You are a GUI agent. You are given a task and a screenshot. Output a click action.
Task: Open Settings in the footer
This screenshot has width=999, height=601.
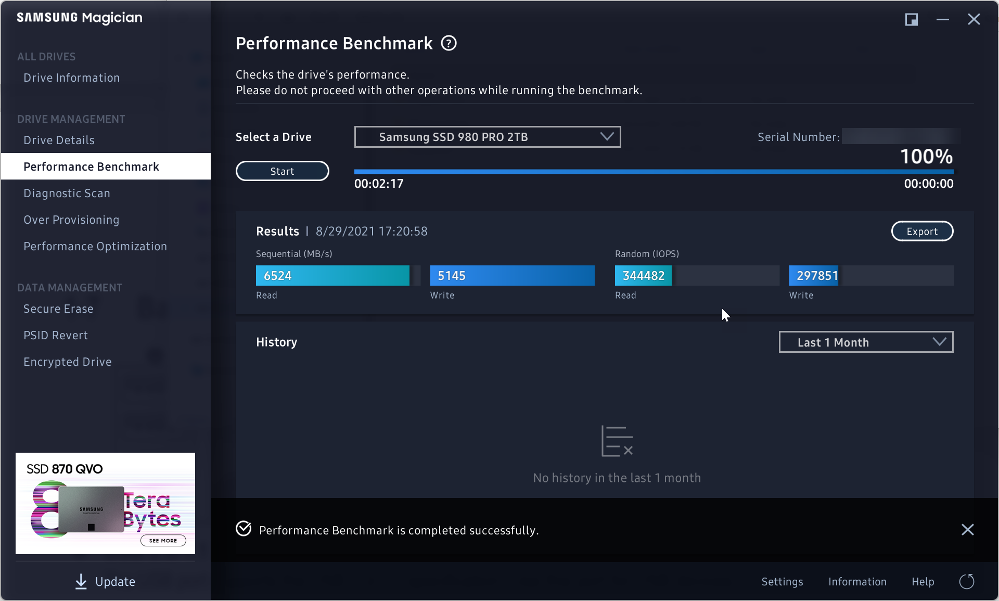tap(782, 581)
